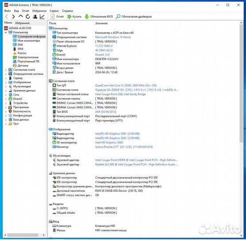Open the graph chart icon in toolbar
The height and width of the screenshot is (240, 246).
[42, 16]
